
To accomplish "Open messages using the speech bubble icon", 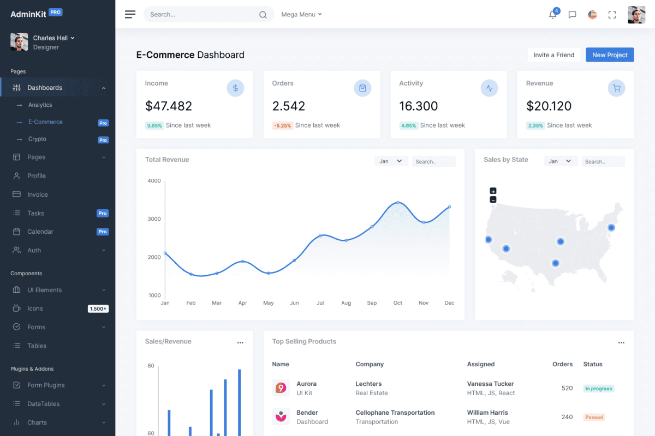I will point(572,15).
